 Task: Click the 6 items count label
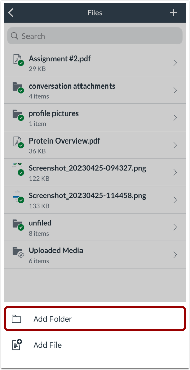coord(39,261)
